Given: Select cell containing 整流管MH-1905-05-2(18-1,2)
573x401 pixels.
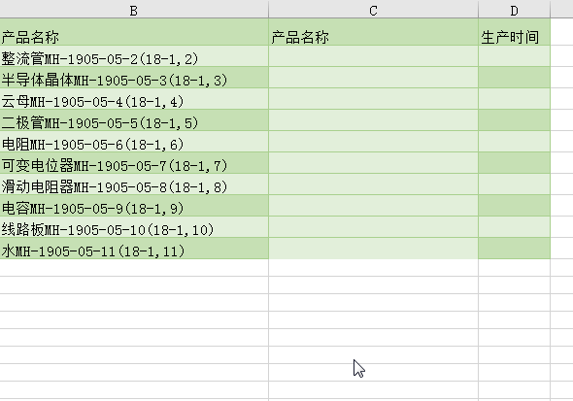Looking at the screenshot, I should pyautogui.click(x=134, y=56).
